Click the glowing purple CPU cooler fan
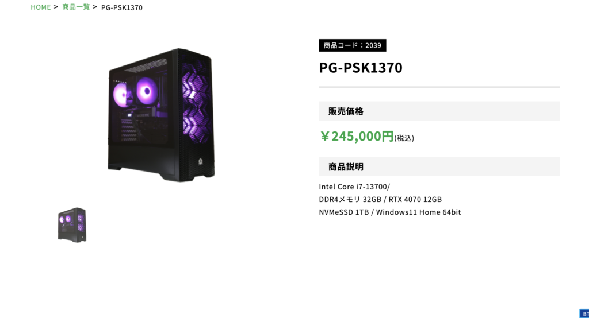 pos(147,91)
